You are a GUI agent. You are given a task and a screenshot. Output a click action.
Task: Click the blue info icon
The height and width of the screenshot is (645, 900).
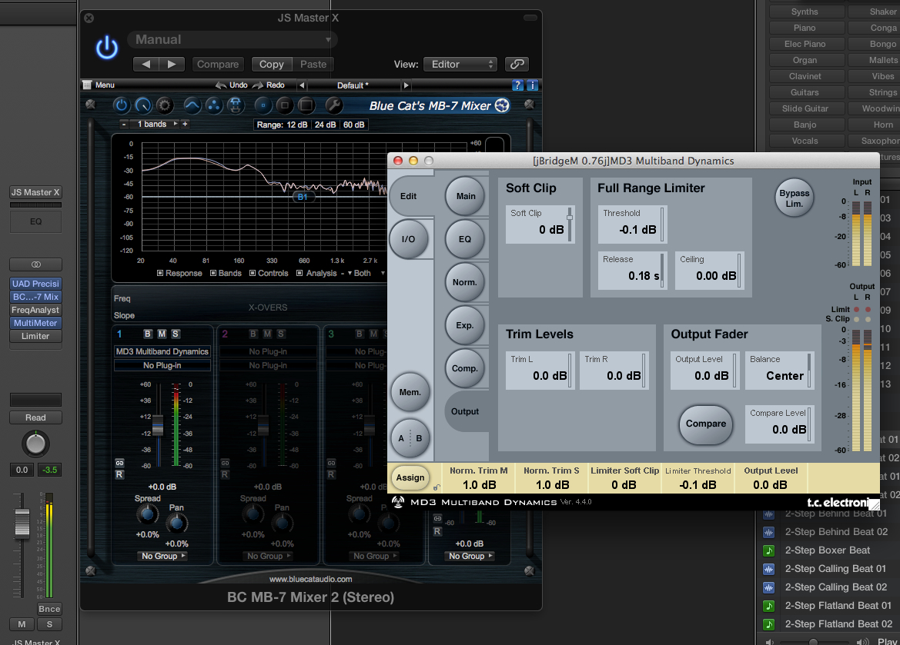click(531, 85)
